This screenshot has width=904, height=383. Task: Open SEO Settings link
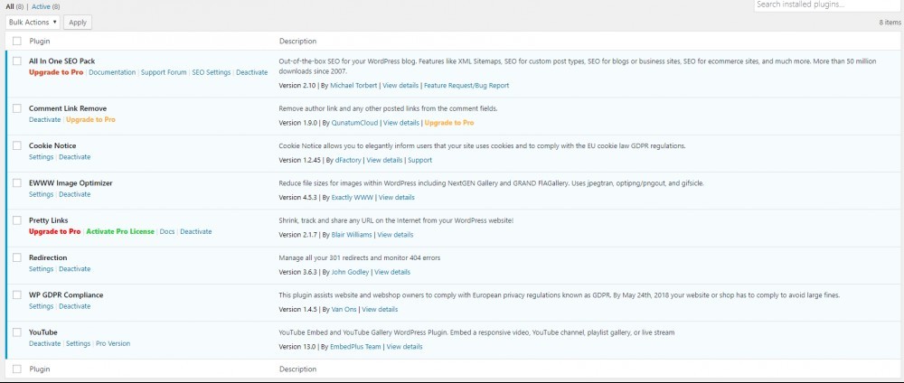tap(211, 72)
